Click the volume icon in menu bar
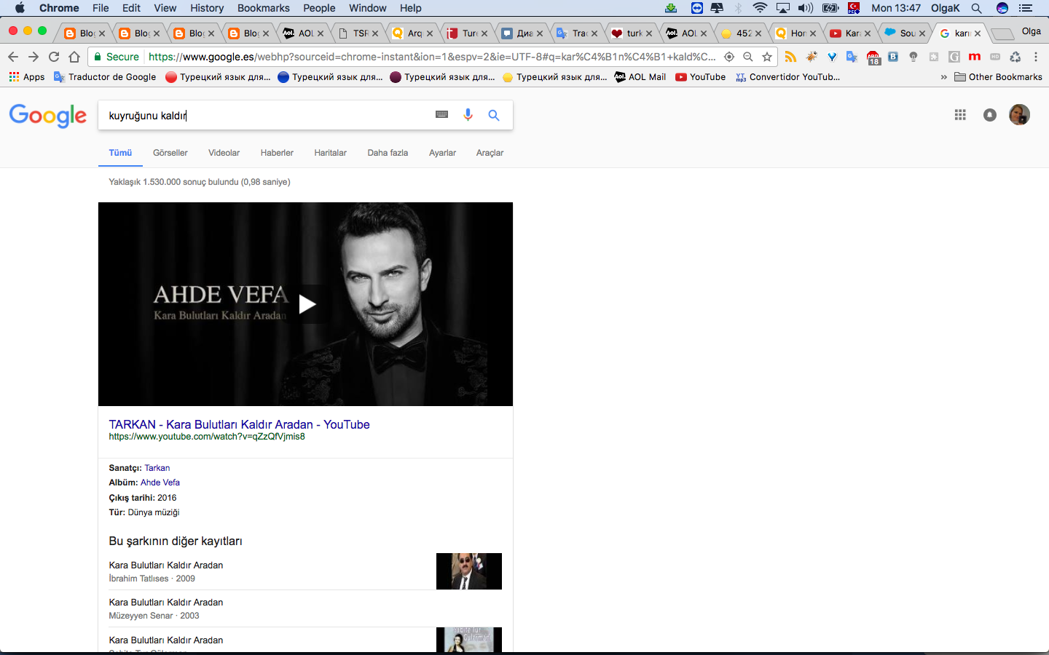 [x=805, y=8]
